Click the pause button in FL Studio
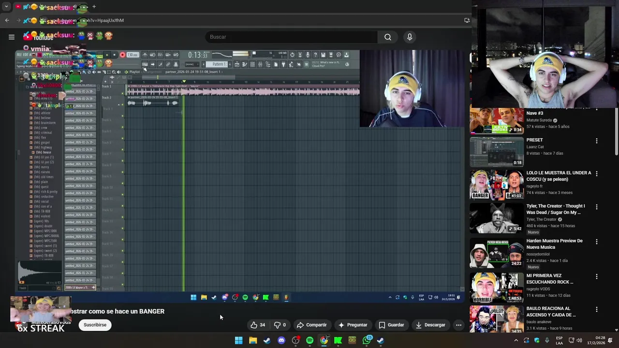619x348 pixels. click(107, 55)
